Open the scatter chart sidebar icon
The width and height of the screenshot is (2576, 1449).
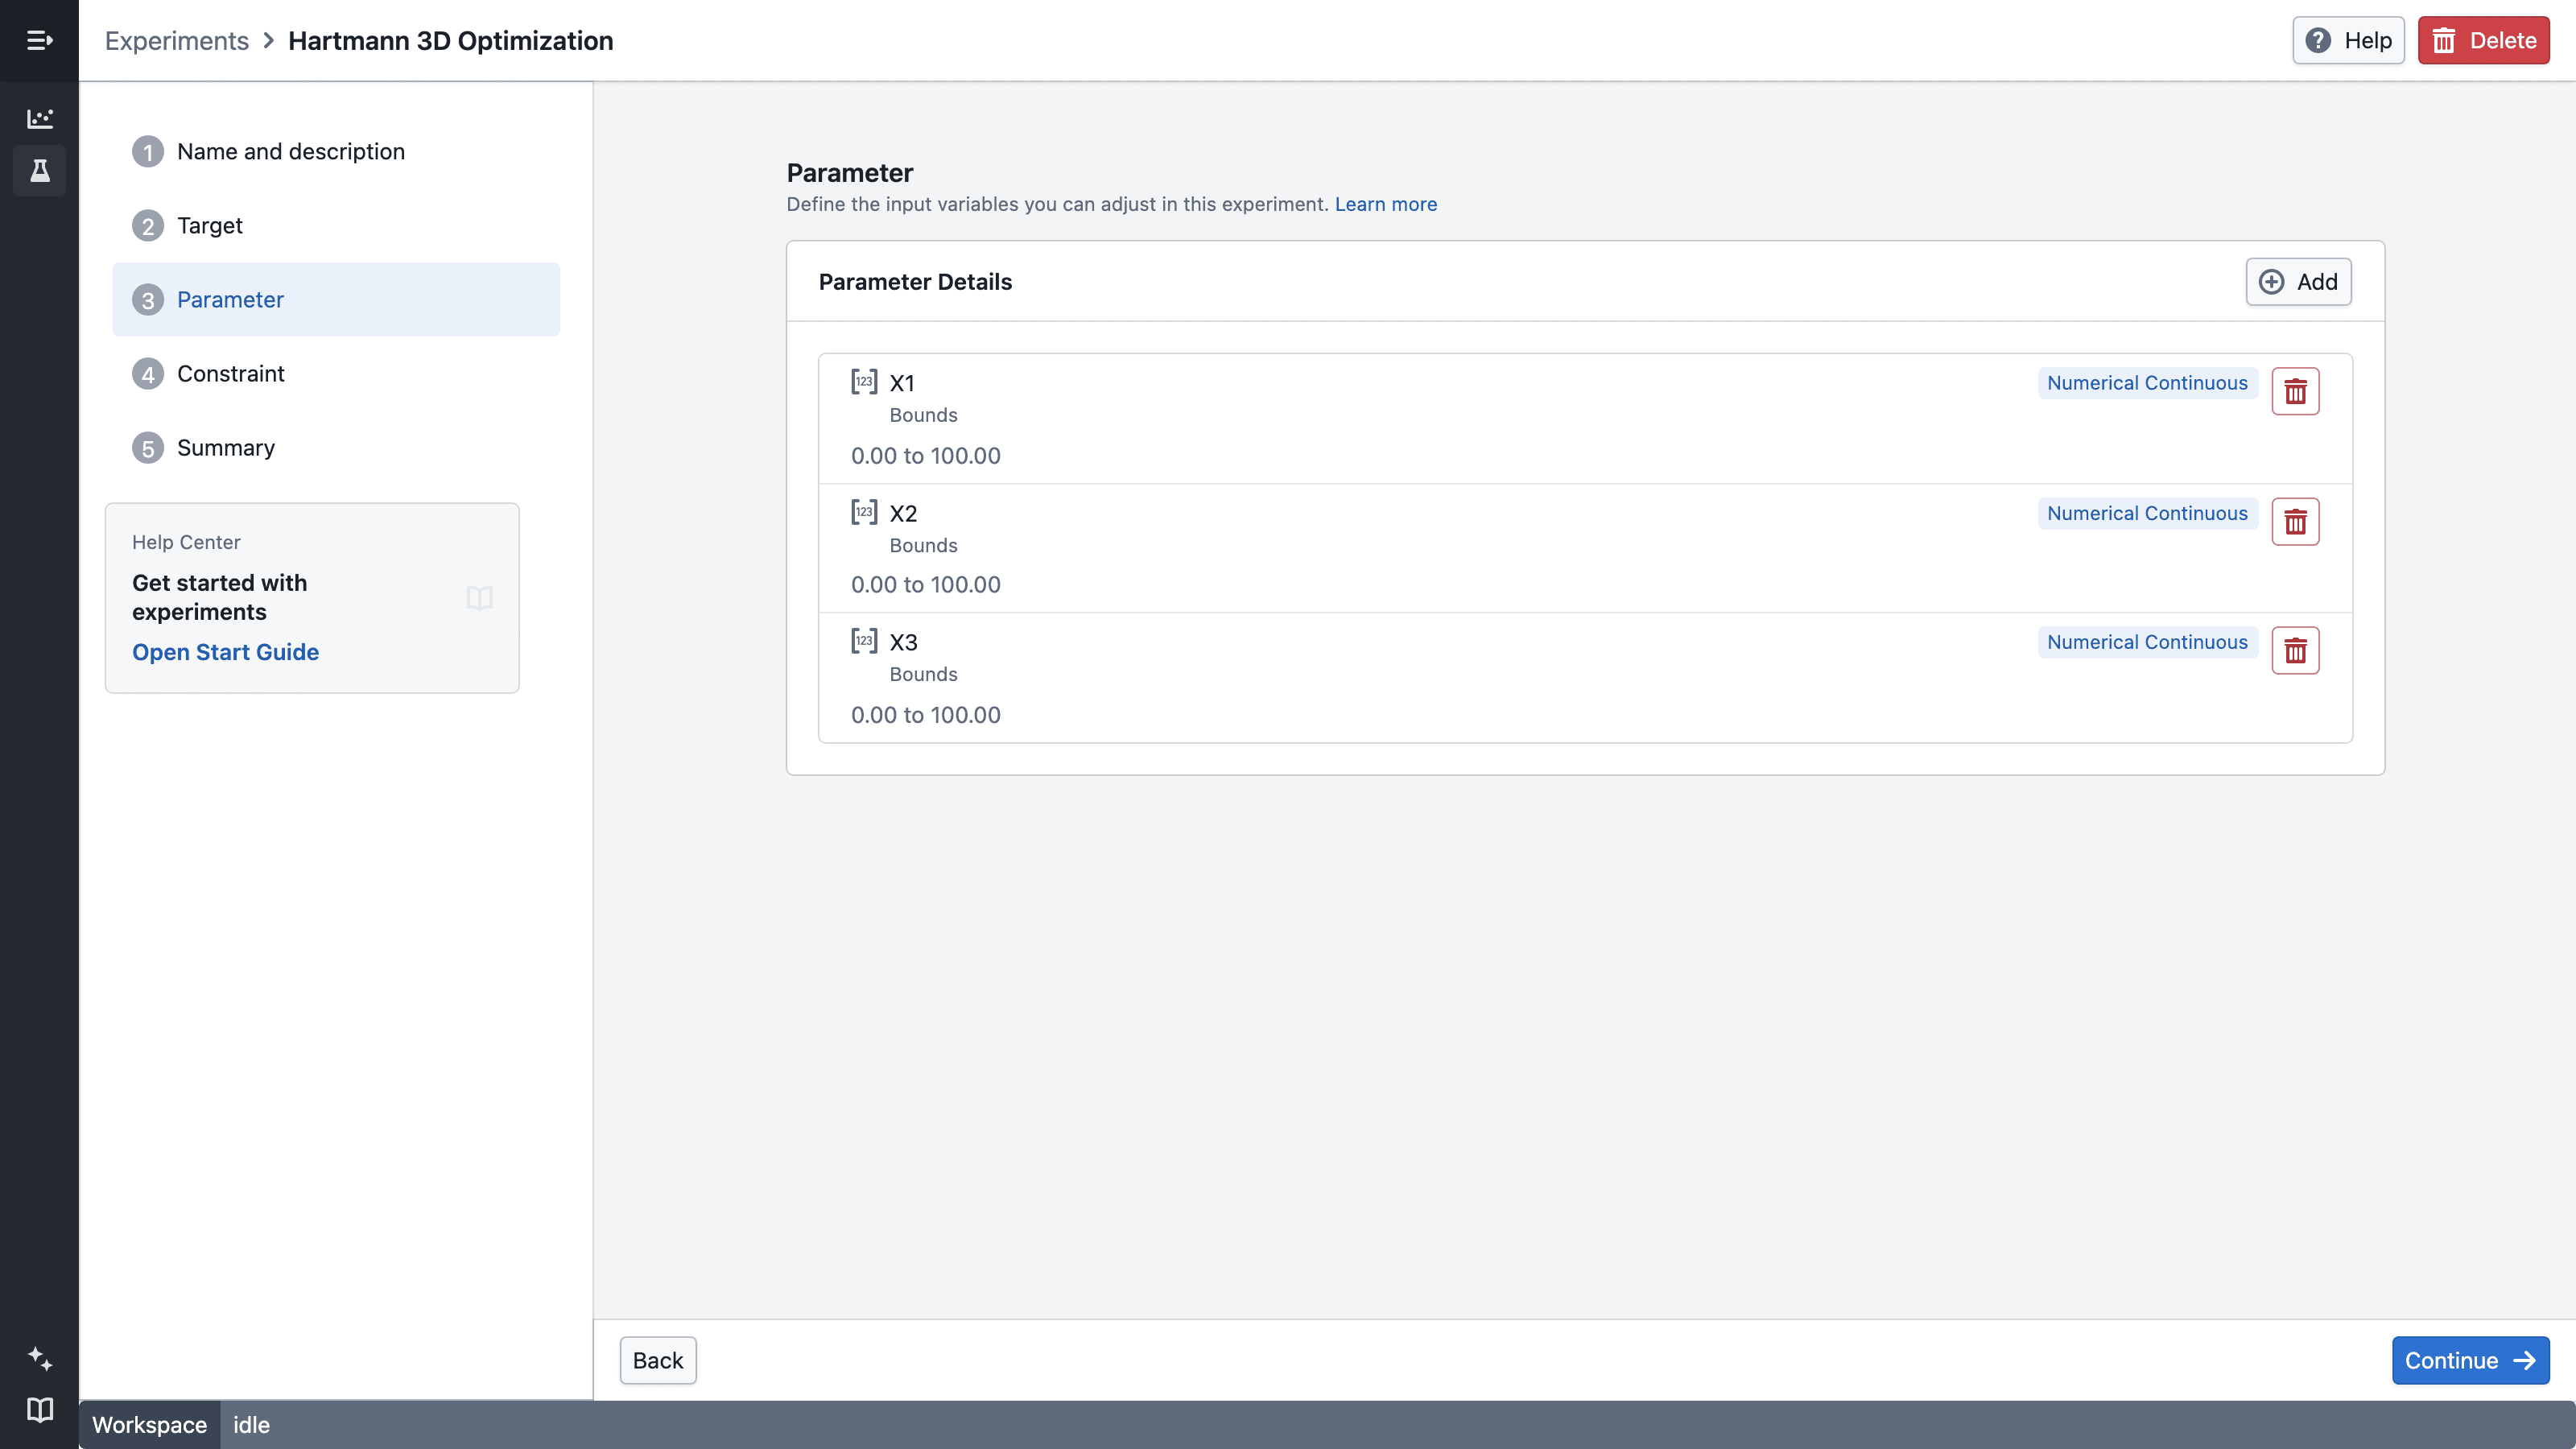[x=39, y=118]
